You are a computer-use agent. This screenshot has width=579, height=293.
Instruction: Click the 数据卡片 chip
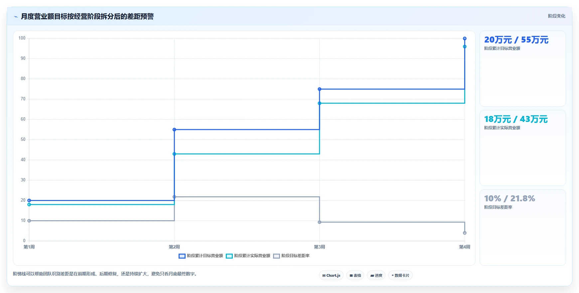[400, 275]
